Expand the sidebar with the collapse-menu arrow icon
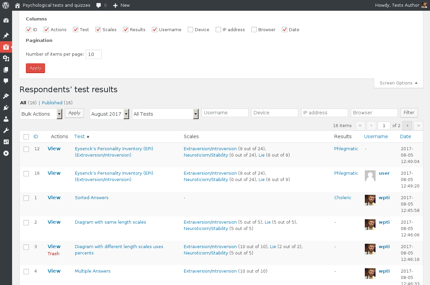This screenshot has width=430, height=285. (6, 153)
